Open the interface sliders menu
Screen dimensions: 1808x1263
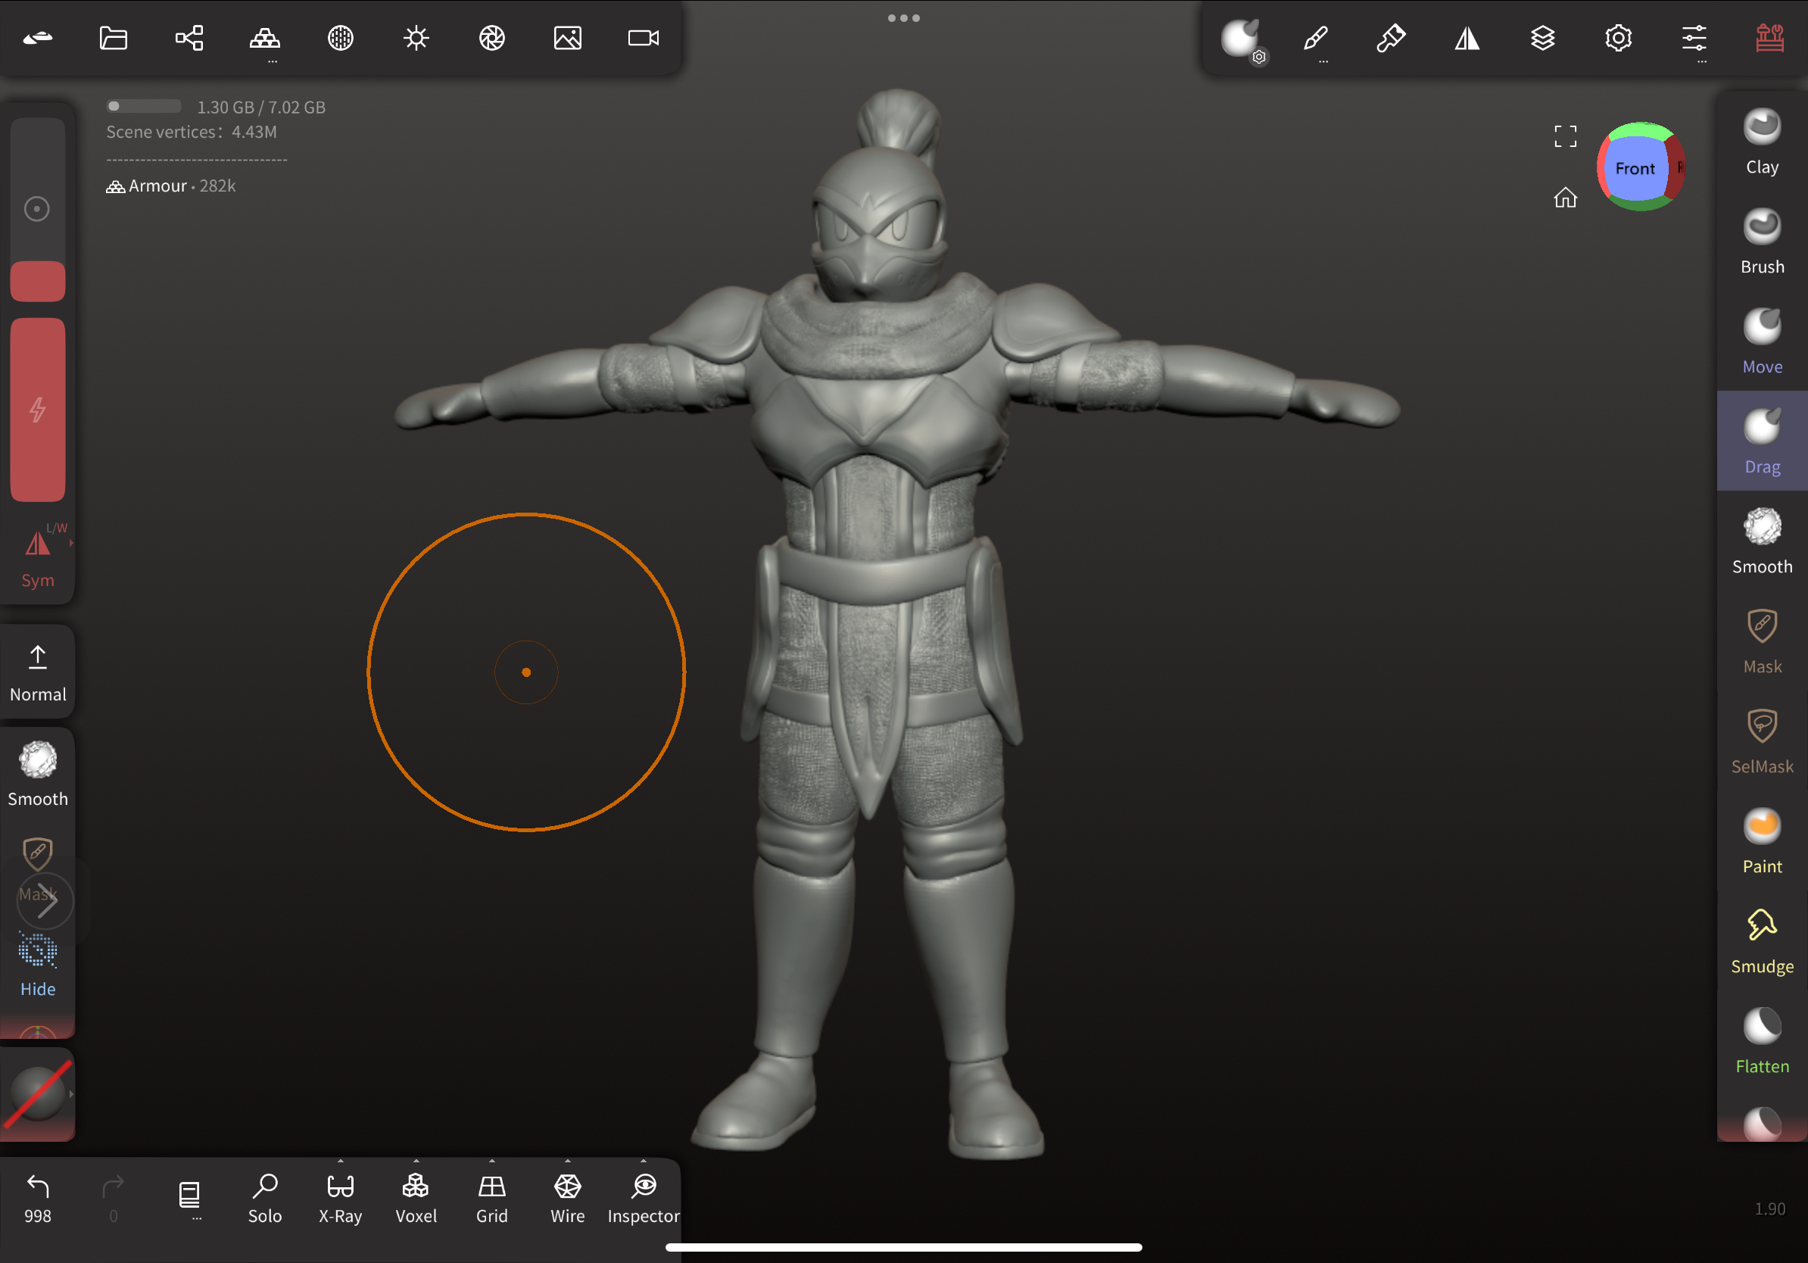pos(1694,39)
